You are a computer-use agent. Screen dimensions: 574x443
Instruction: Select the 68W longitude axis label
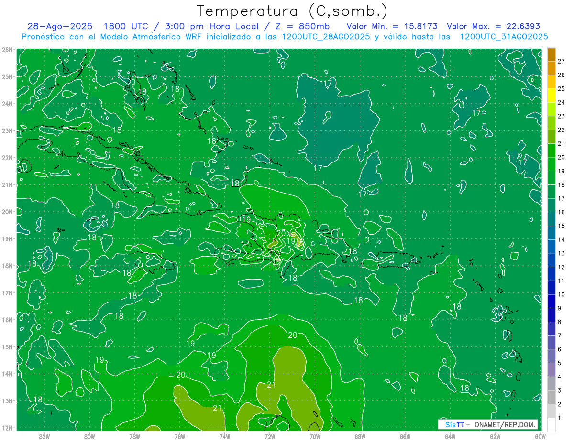[x=360, y=436]
